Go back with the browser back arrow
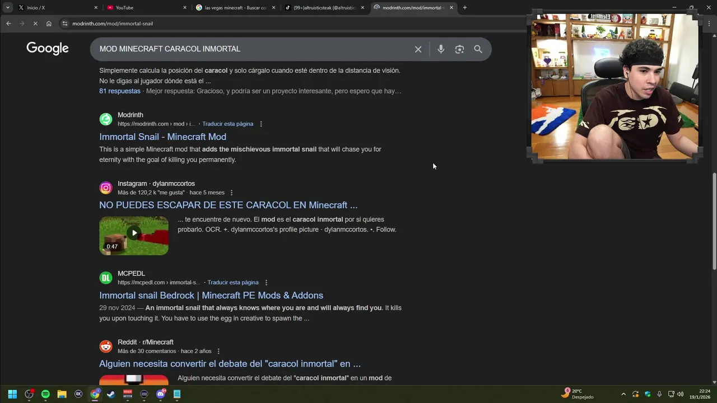The image size is (717, 403). [8, 24]
